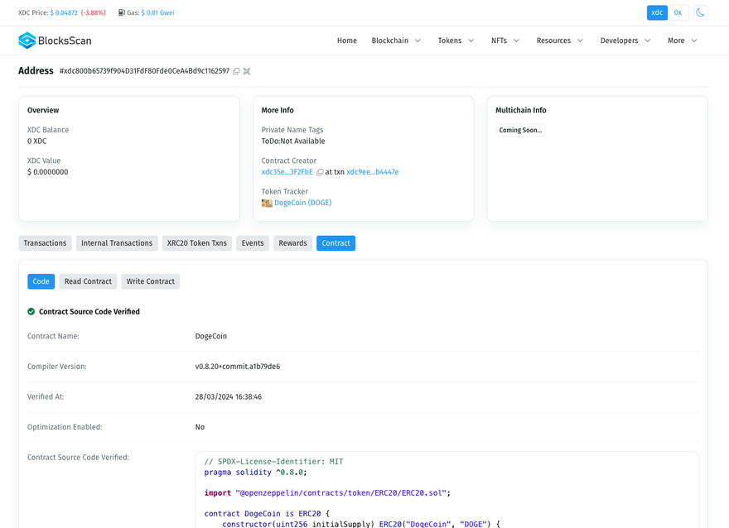The image size is (729, 528).
Task: Open the creation transaction xdc9ee...b4447e
Action: (372, 172)
